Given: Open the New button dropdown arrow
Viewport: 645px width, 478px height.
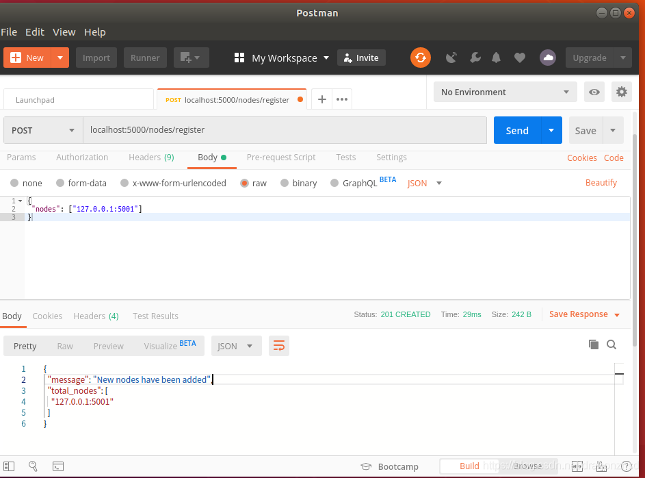Looking at the screenshot, I should [x=60, y=58].
